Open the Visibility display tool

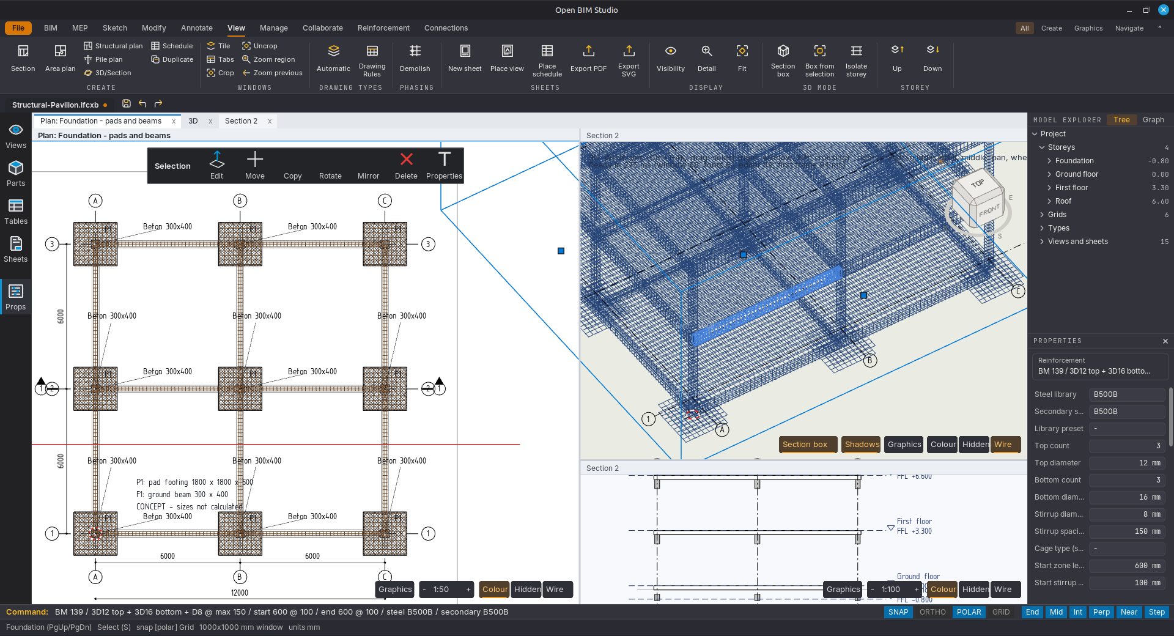click(671, 58)
